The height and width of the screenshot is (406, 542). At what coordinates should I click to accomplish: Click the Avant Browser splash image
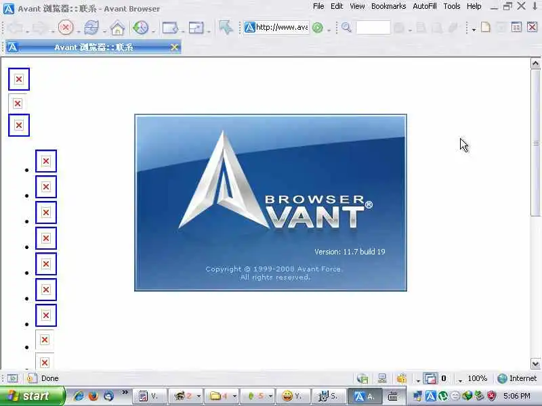coord(270,202)
